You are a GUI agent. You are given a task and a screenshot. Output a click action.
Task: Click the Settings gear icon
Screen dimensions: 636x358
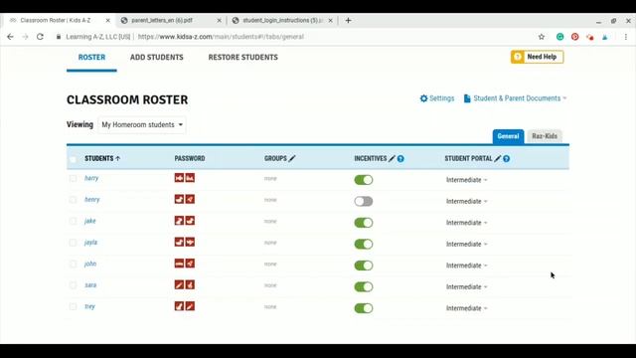423,98
